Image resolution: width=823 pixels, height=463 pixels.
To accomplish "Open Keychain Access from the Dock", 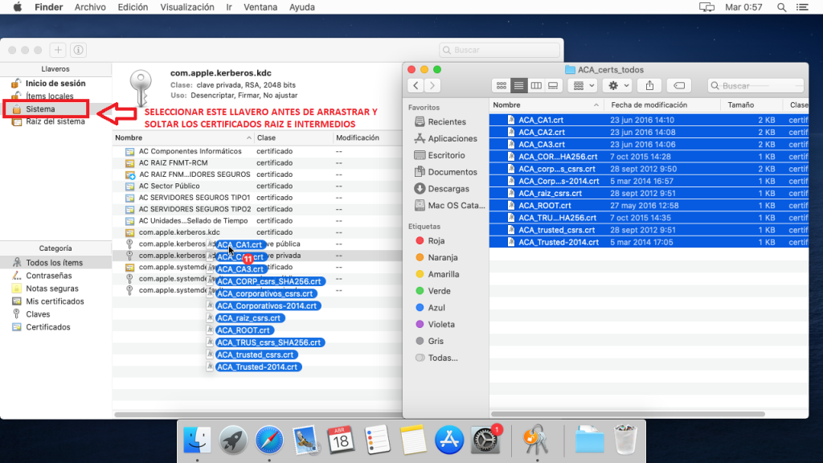I will [x=536, y=440].
